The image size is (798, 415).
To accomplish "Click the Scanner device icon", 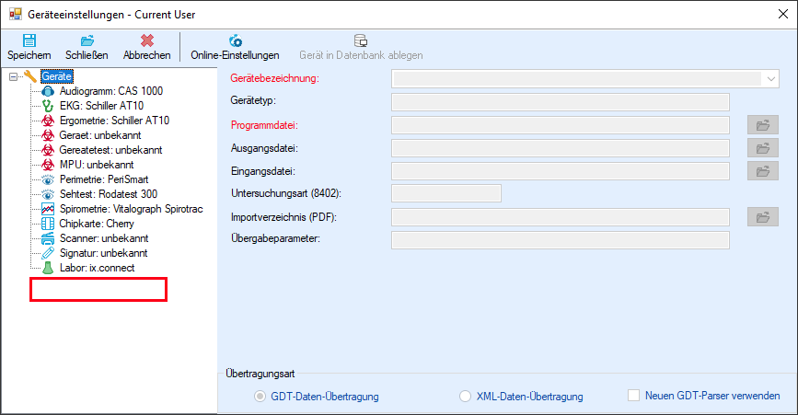I will pos(48,238).
